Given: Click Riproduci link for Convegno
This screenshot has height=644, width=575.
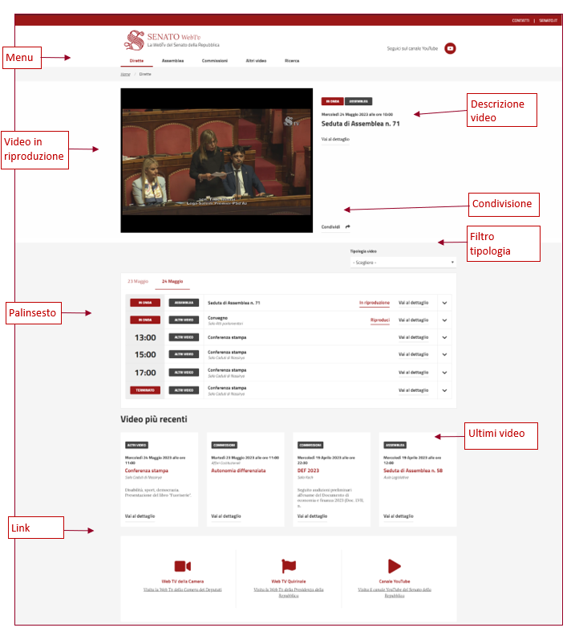Looking at the screenshot, I should [x=379, y=320].
